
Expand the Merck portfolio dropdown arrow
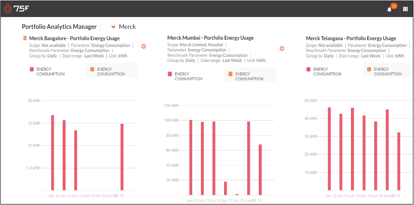(x=114, y=27)
